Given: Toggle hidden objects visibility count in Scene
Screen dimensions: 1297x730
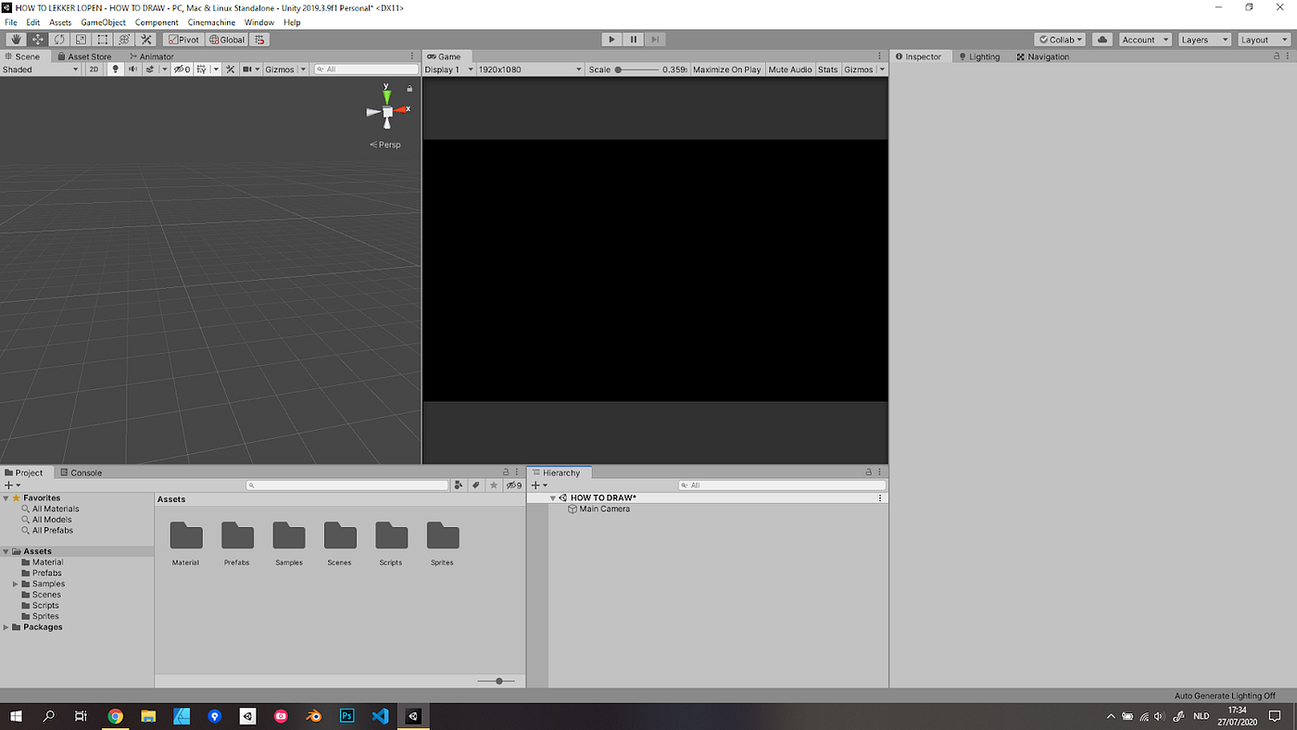Looking at the screenshot, I should [183, 69].
